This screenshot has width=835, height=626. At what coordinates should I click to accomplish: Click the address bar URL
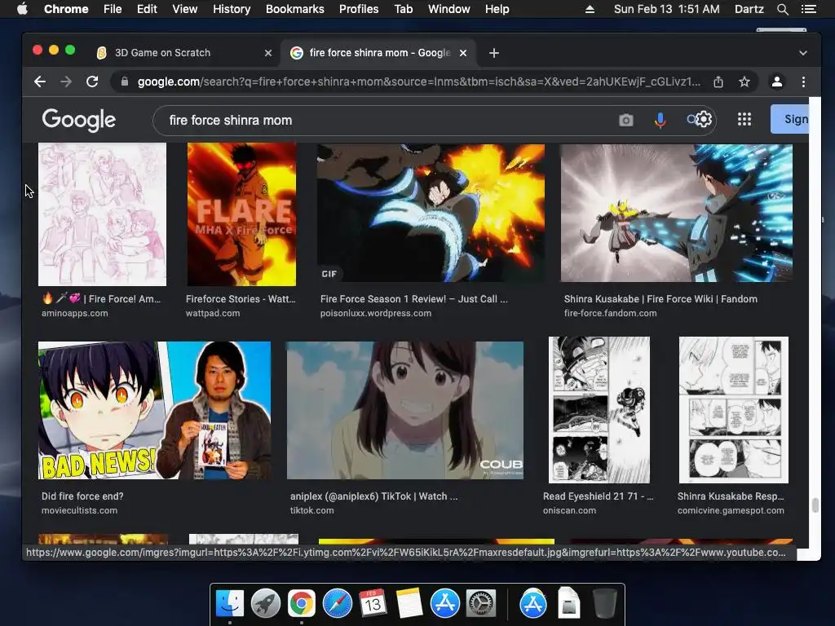point(418,82)
